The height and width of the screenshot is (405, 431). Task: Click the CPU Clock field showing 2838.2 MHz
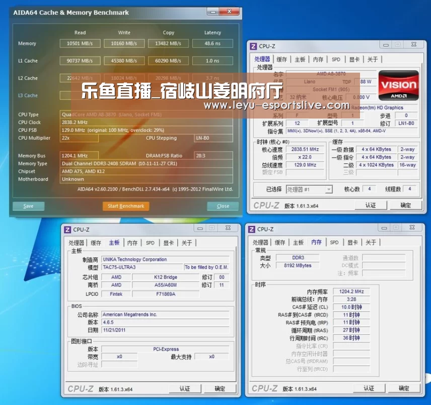[146, 122]
